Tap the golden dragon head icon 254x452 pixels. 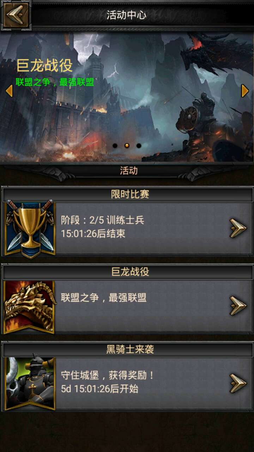tap(30, 307)
